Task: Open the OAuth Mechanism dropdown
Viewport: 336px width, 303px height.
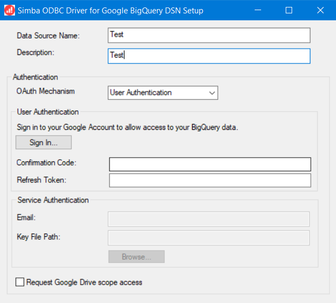Action: click(x=163, y=92)
